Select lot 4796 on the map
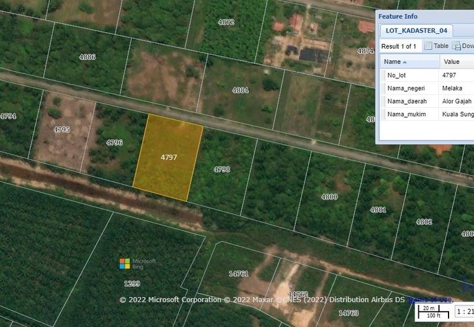Viewport: 474px width, 327px height. [114, 143]
